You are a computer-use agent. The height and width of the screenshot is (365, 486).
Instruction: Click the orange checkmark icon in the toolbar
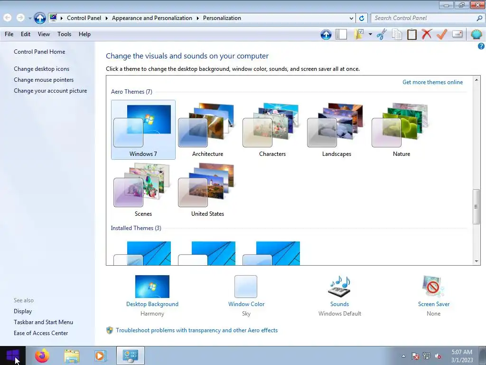click(442, 34)
